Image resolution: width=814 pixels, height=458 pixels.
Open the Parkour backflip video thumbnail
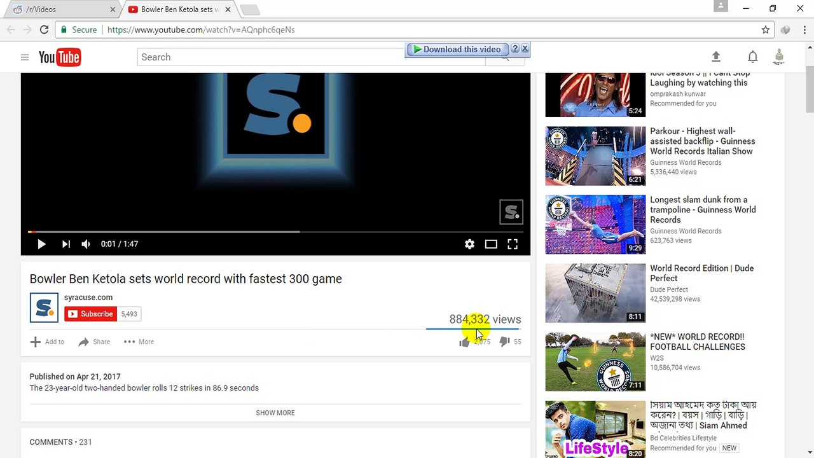tap(595, 156)
